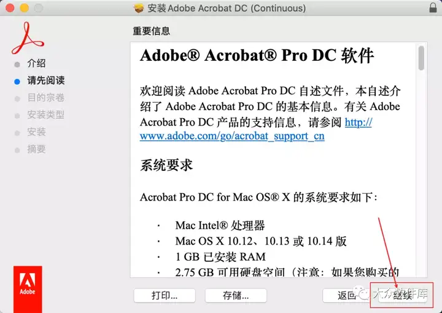Click the installer package icon in title bar

[x=139, y=8]
